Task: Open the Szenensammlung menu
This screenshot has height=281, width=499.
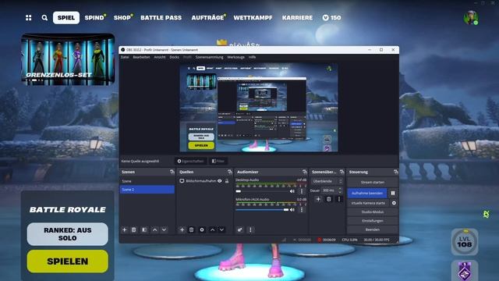Action: pos(210,57)
